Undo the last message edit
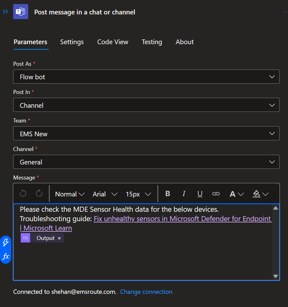This screenshot has width=288, height=307. 23,194
